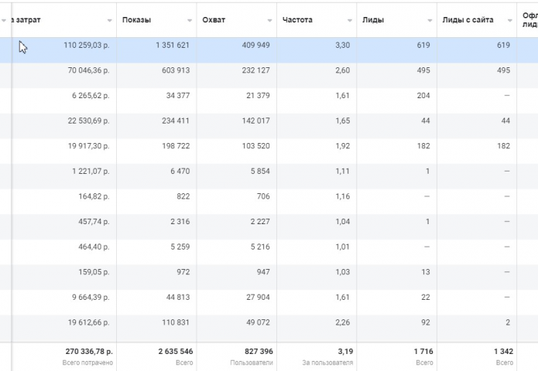
Task: Sort by the Лиды column header
Action: pyautogui.click(x=373, y=20)
